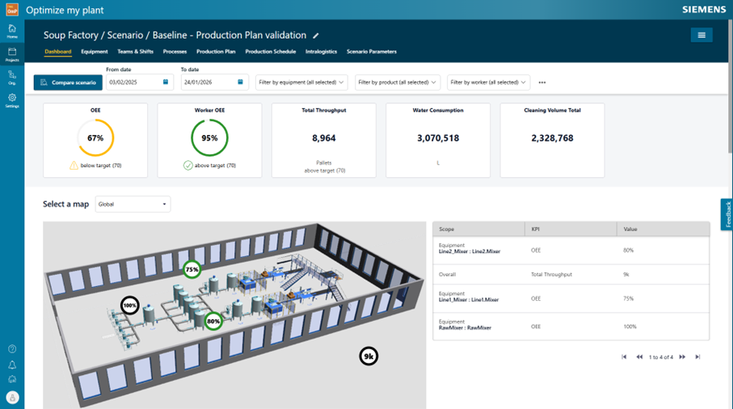Open the user profile avatar
This screenshot has width=733, height=409.
tap(12, 397)
